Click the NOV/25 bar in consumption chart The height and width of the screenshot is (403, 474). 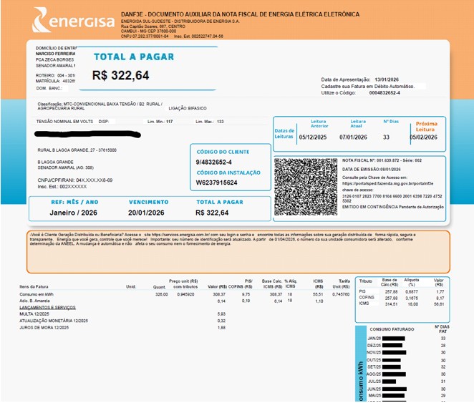click(x=394, y=352)
